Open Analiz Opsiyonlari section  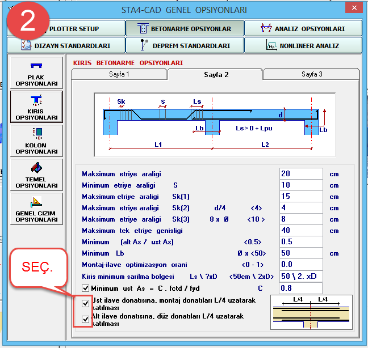coord(303,28)
